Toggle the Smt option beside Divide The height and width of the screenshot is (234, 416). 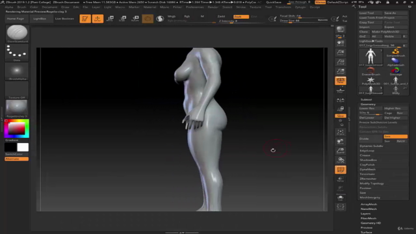coord(395,136)
